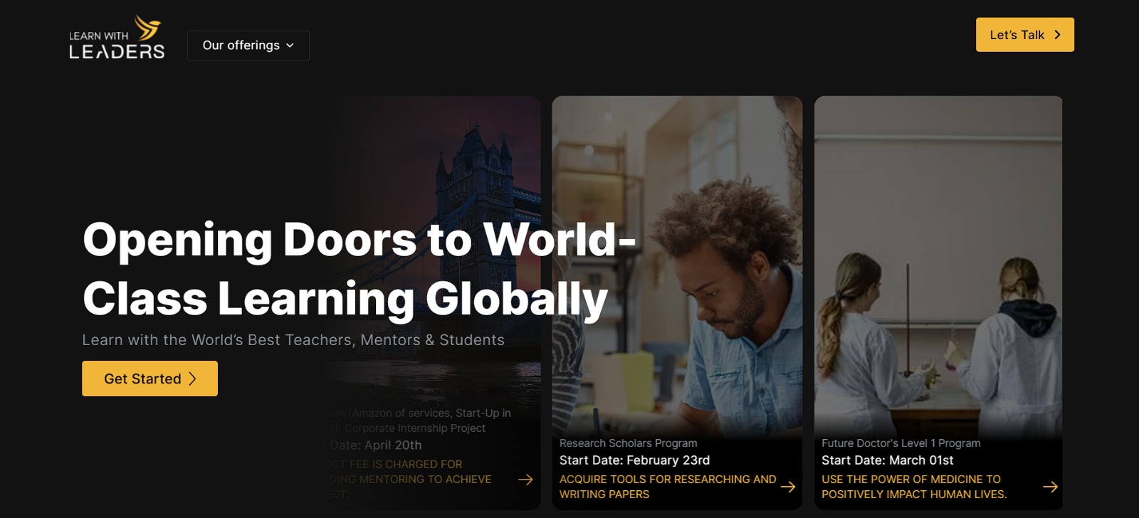This screenshot has height=518, width=1139.
Task: Click the lab students card image
Action: click(938, 263)
